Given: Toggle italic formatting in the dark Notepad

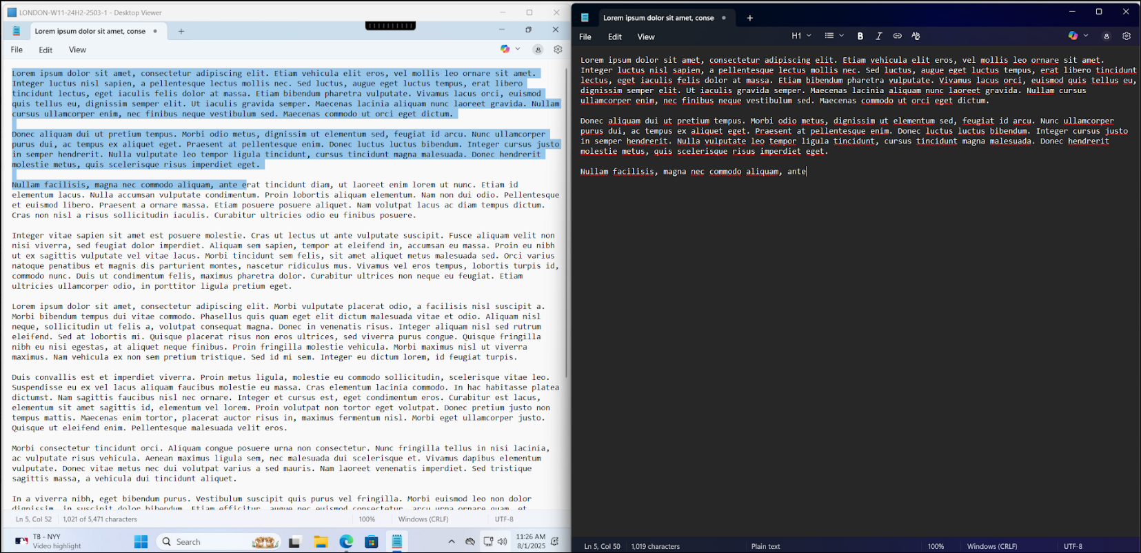Looking at the screenshot, I should coord(878,36).
